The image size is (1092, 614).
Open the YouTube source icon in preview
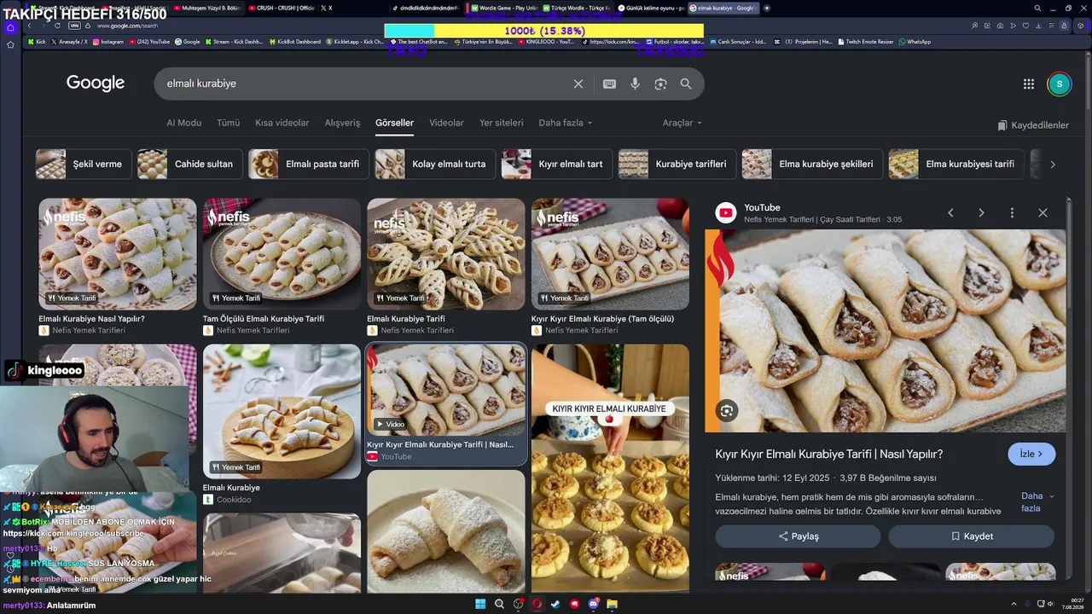tap(726, 213)
